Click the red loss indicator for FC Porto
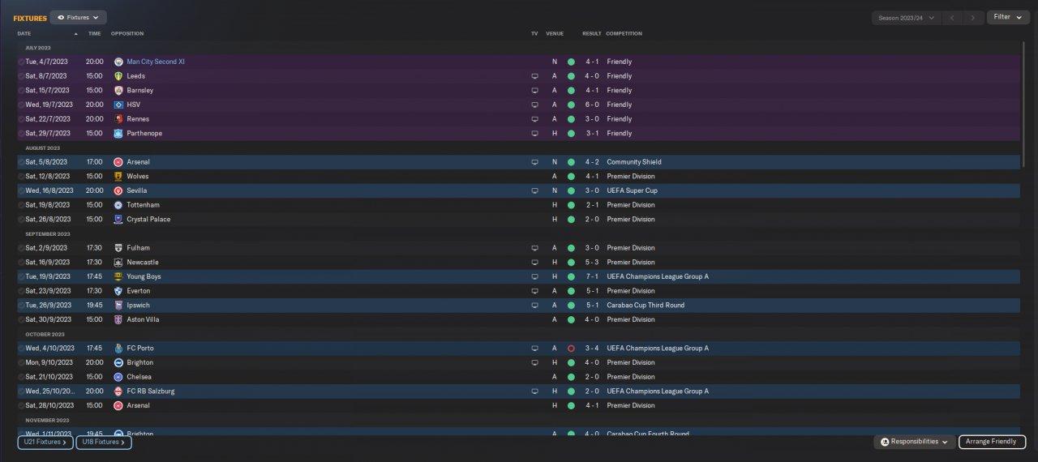The height and width of the screenshot is (462, 1038). 571,349
